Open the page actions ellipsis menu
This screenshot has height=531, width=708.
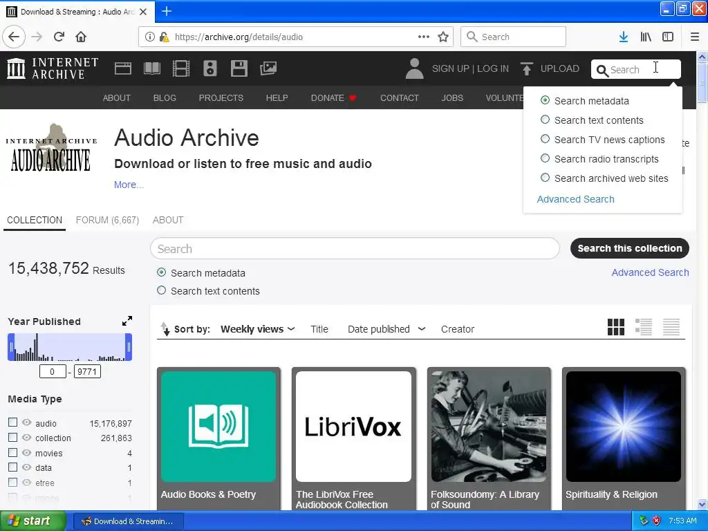[x=424, y=37]
